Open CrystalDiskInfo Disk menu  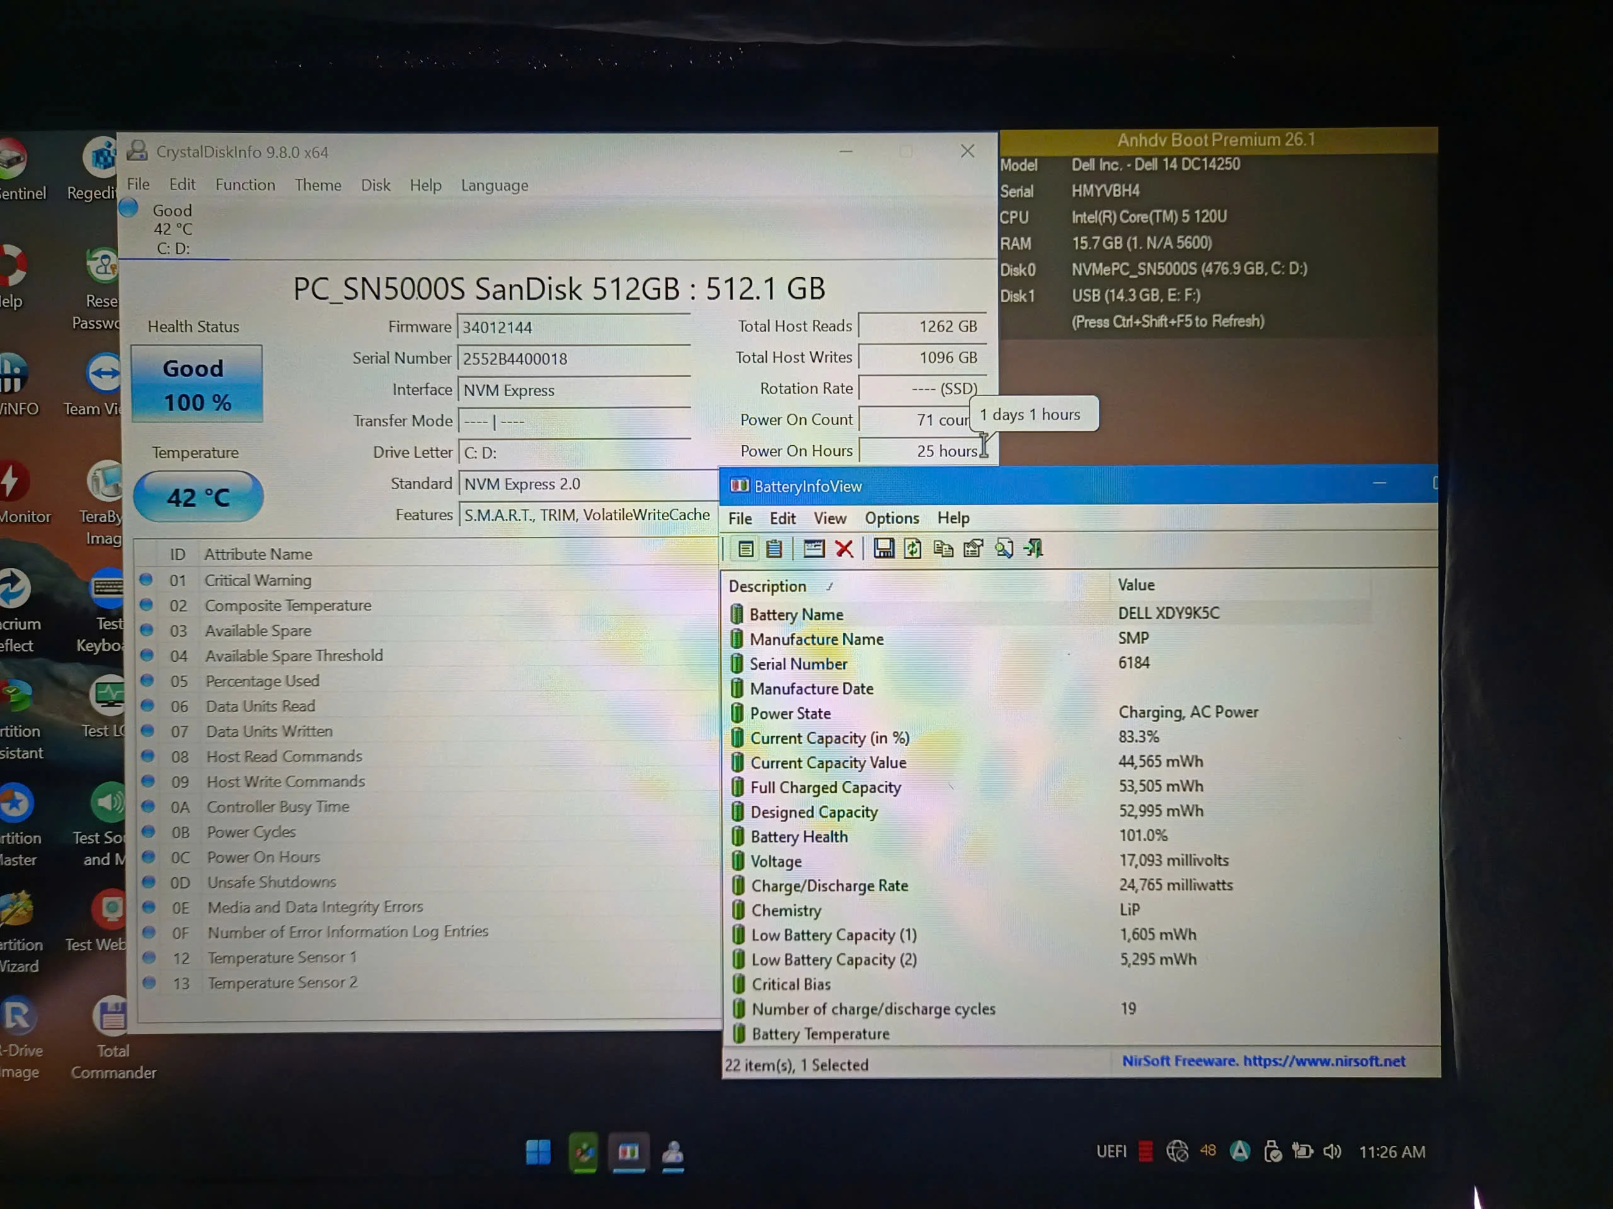pos(376,185)
